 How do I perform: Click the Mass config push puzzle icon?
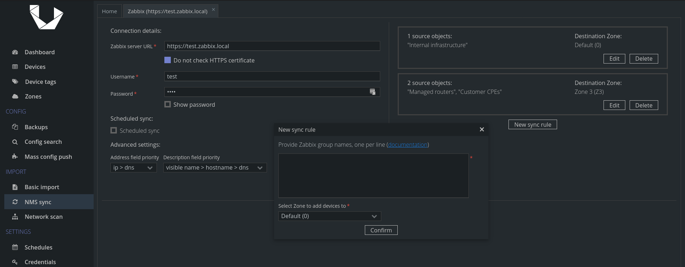pos(15,157)
